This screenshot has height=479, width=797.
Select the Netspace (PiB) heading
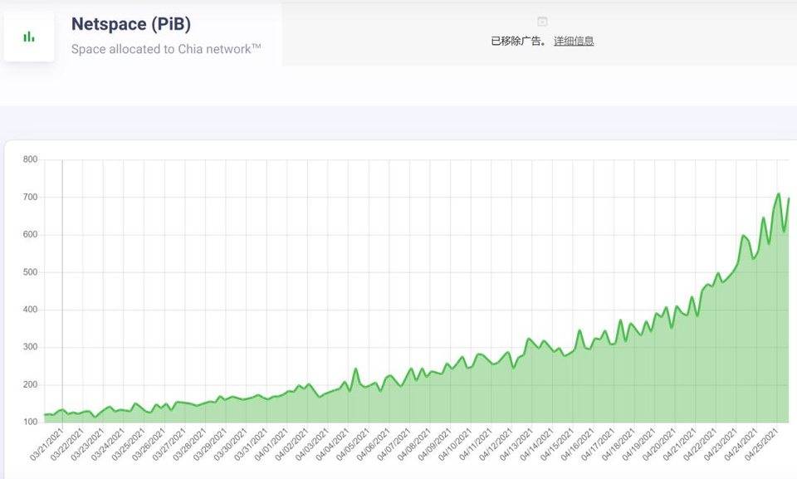(131, 24)
